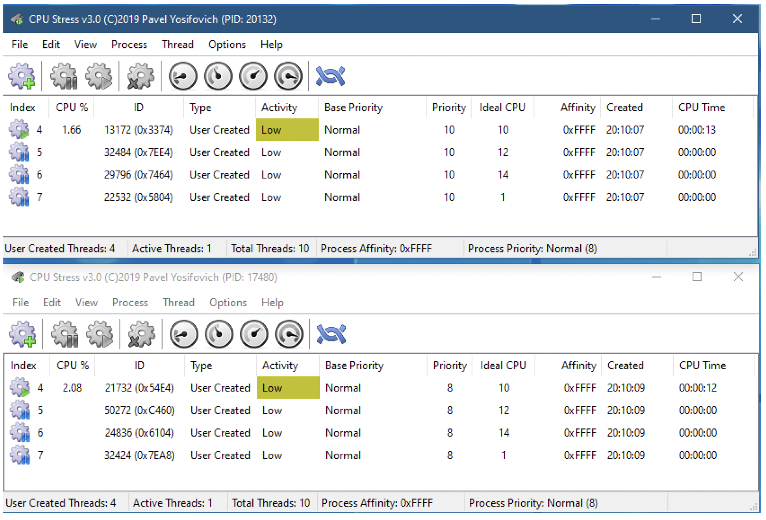Click Suspend Thread gear-pause icon in top window
Image resolution: width=766 pixels, height=520 pixels.
pyautogui.click(x=64, y=76)
